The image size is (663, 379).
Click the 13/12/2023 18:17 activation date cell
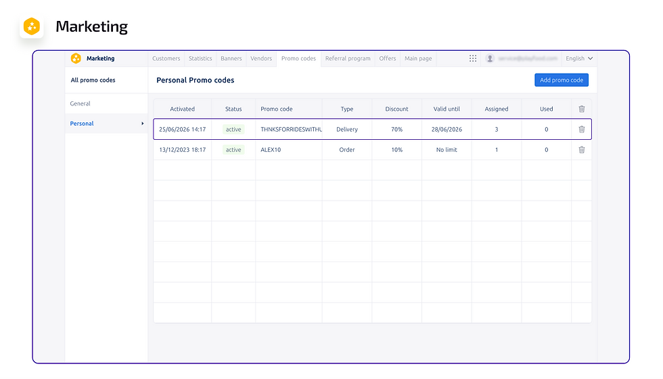[x=182, y=149]
